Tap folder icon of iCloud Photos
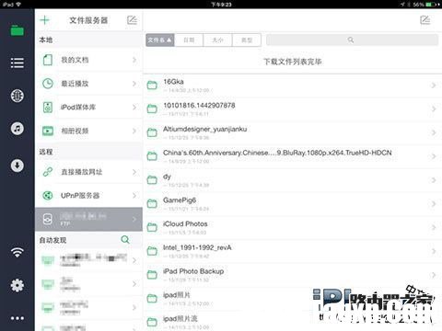442x331 pixels. 152,227
